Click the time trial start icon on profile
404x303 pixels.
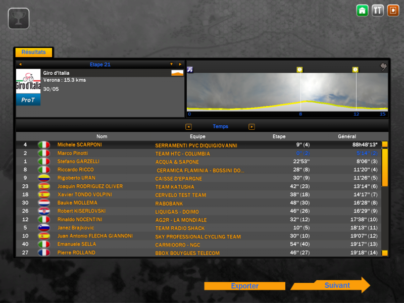tap(190, 70)
